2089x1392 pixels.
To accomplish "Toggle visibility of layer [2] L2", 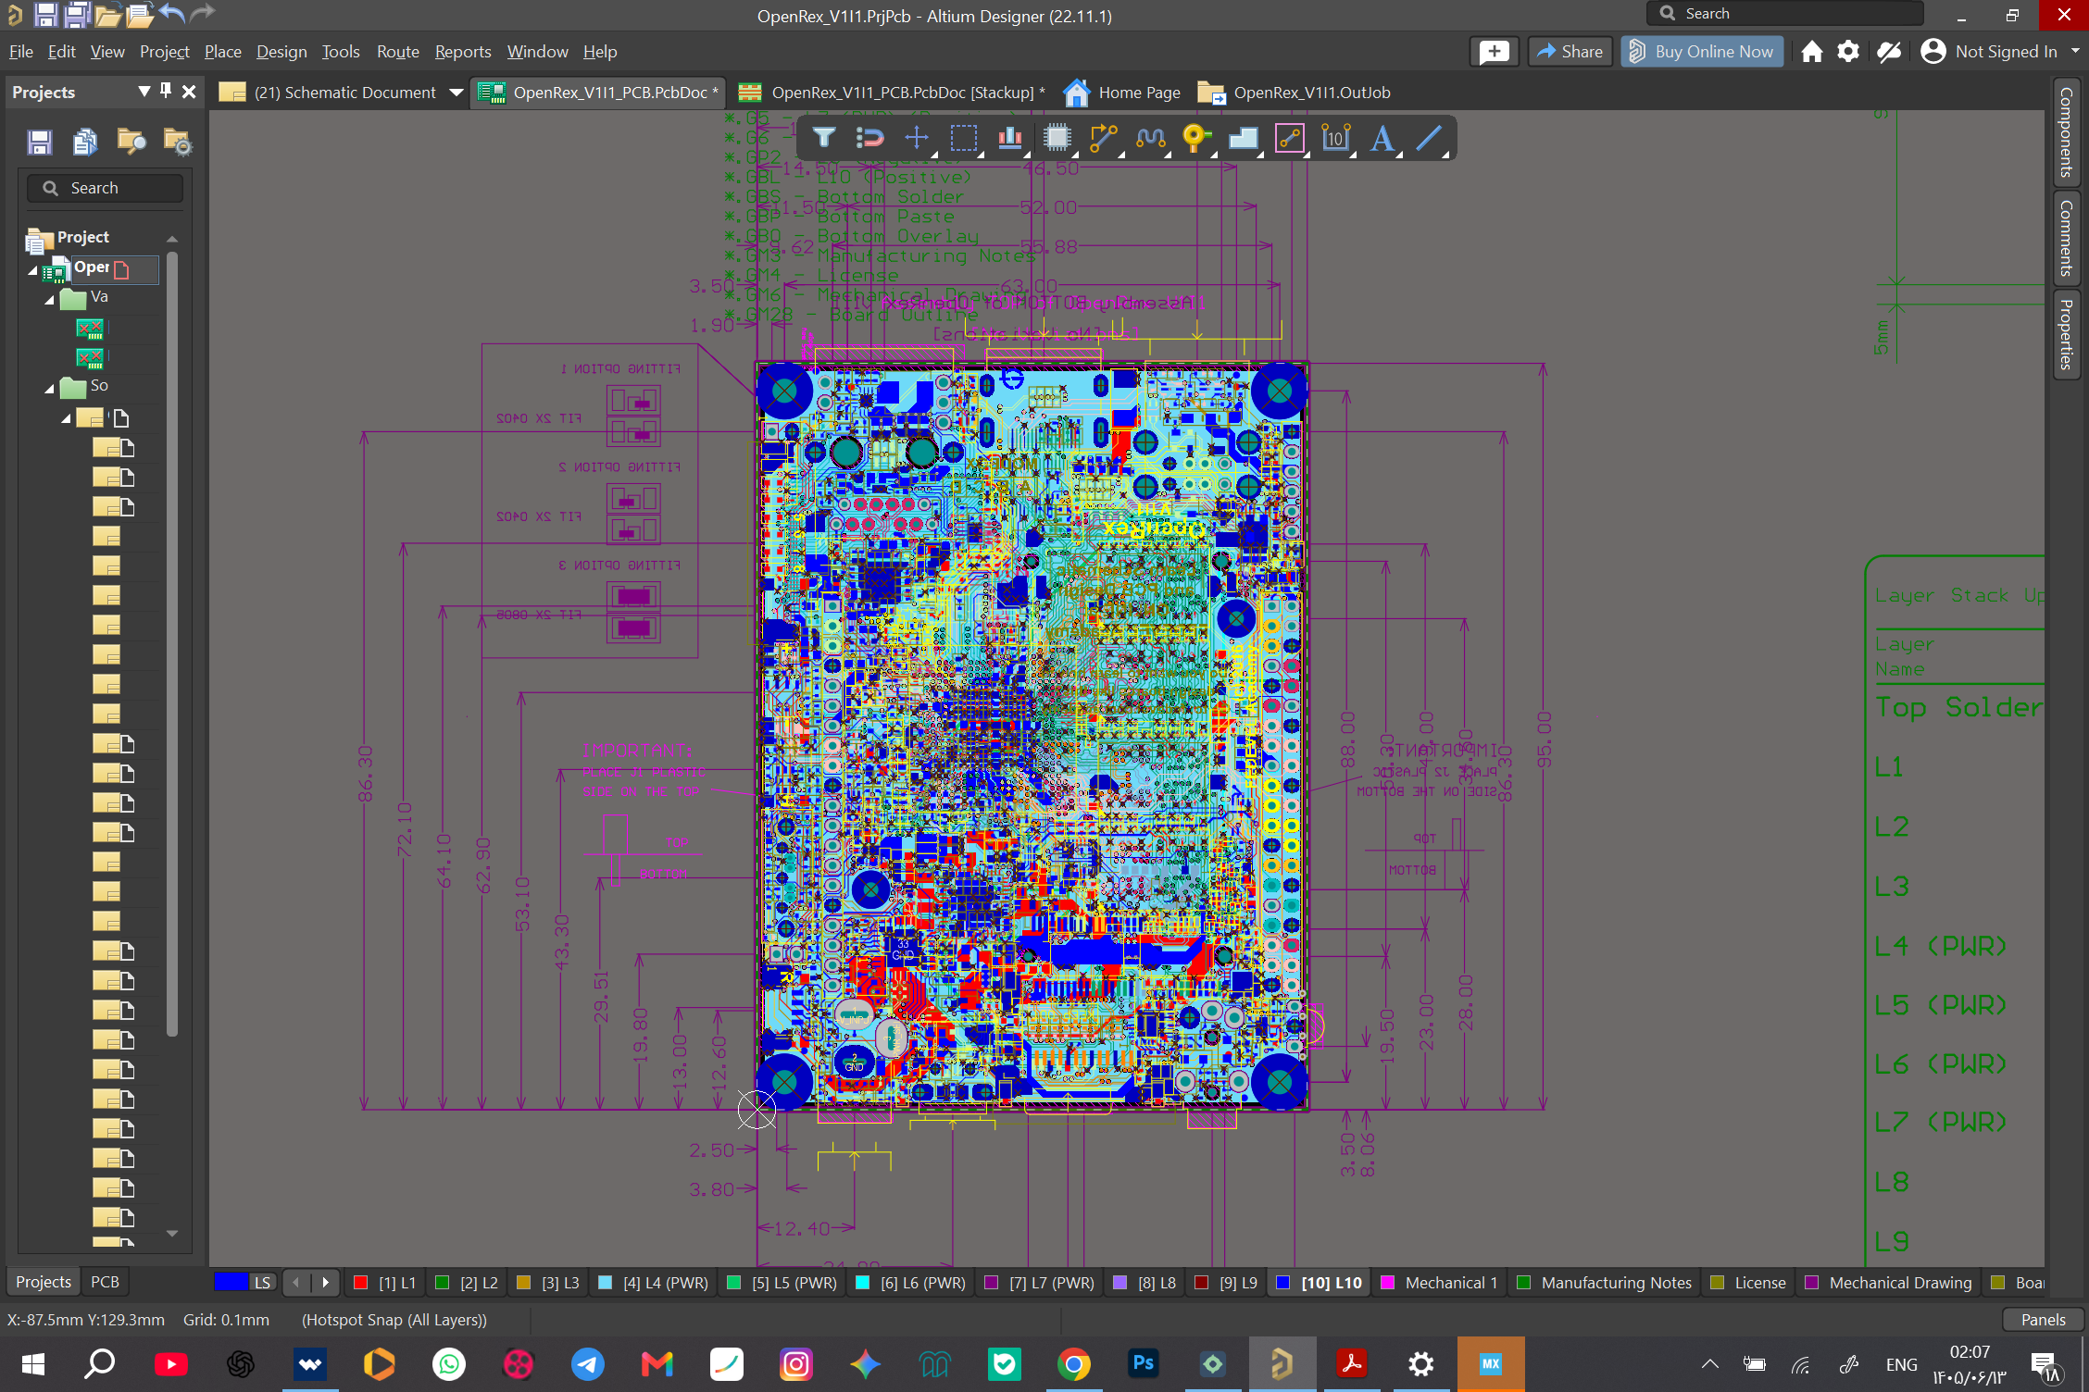I will (443, 1283).
